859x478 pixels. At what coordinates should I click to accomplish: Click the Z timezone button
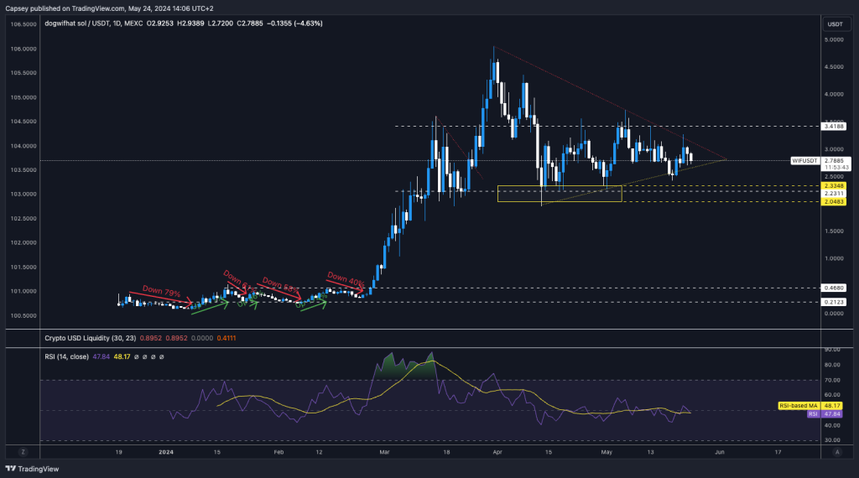click(x=23, y=451)
